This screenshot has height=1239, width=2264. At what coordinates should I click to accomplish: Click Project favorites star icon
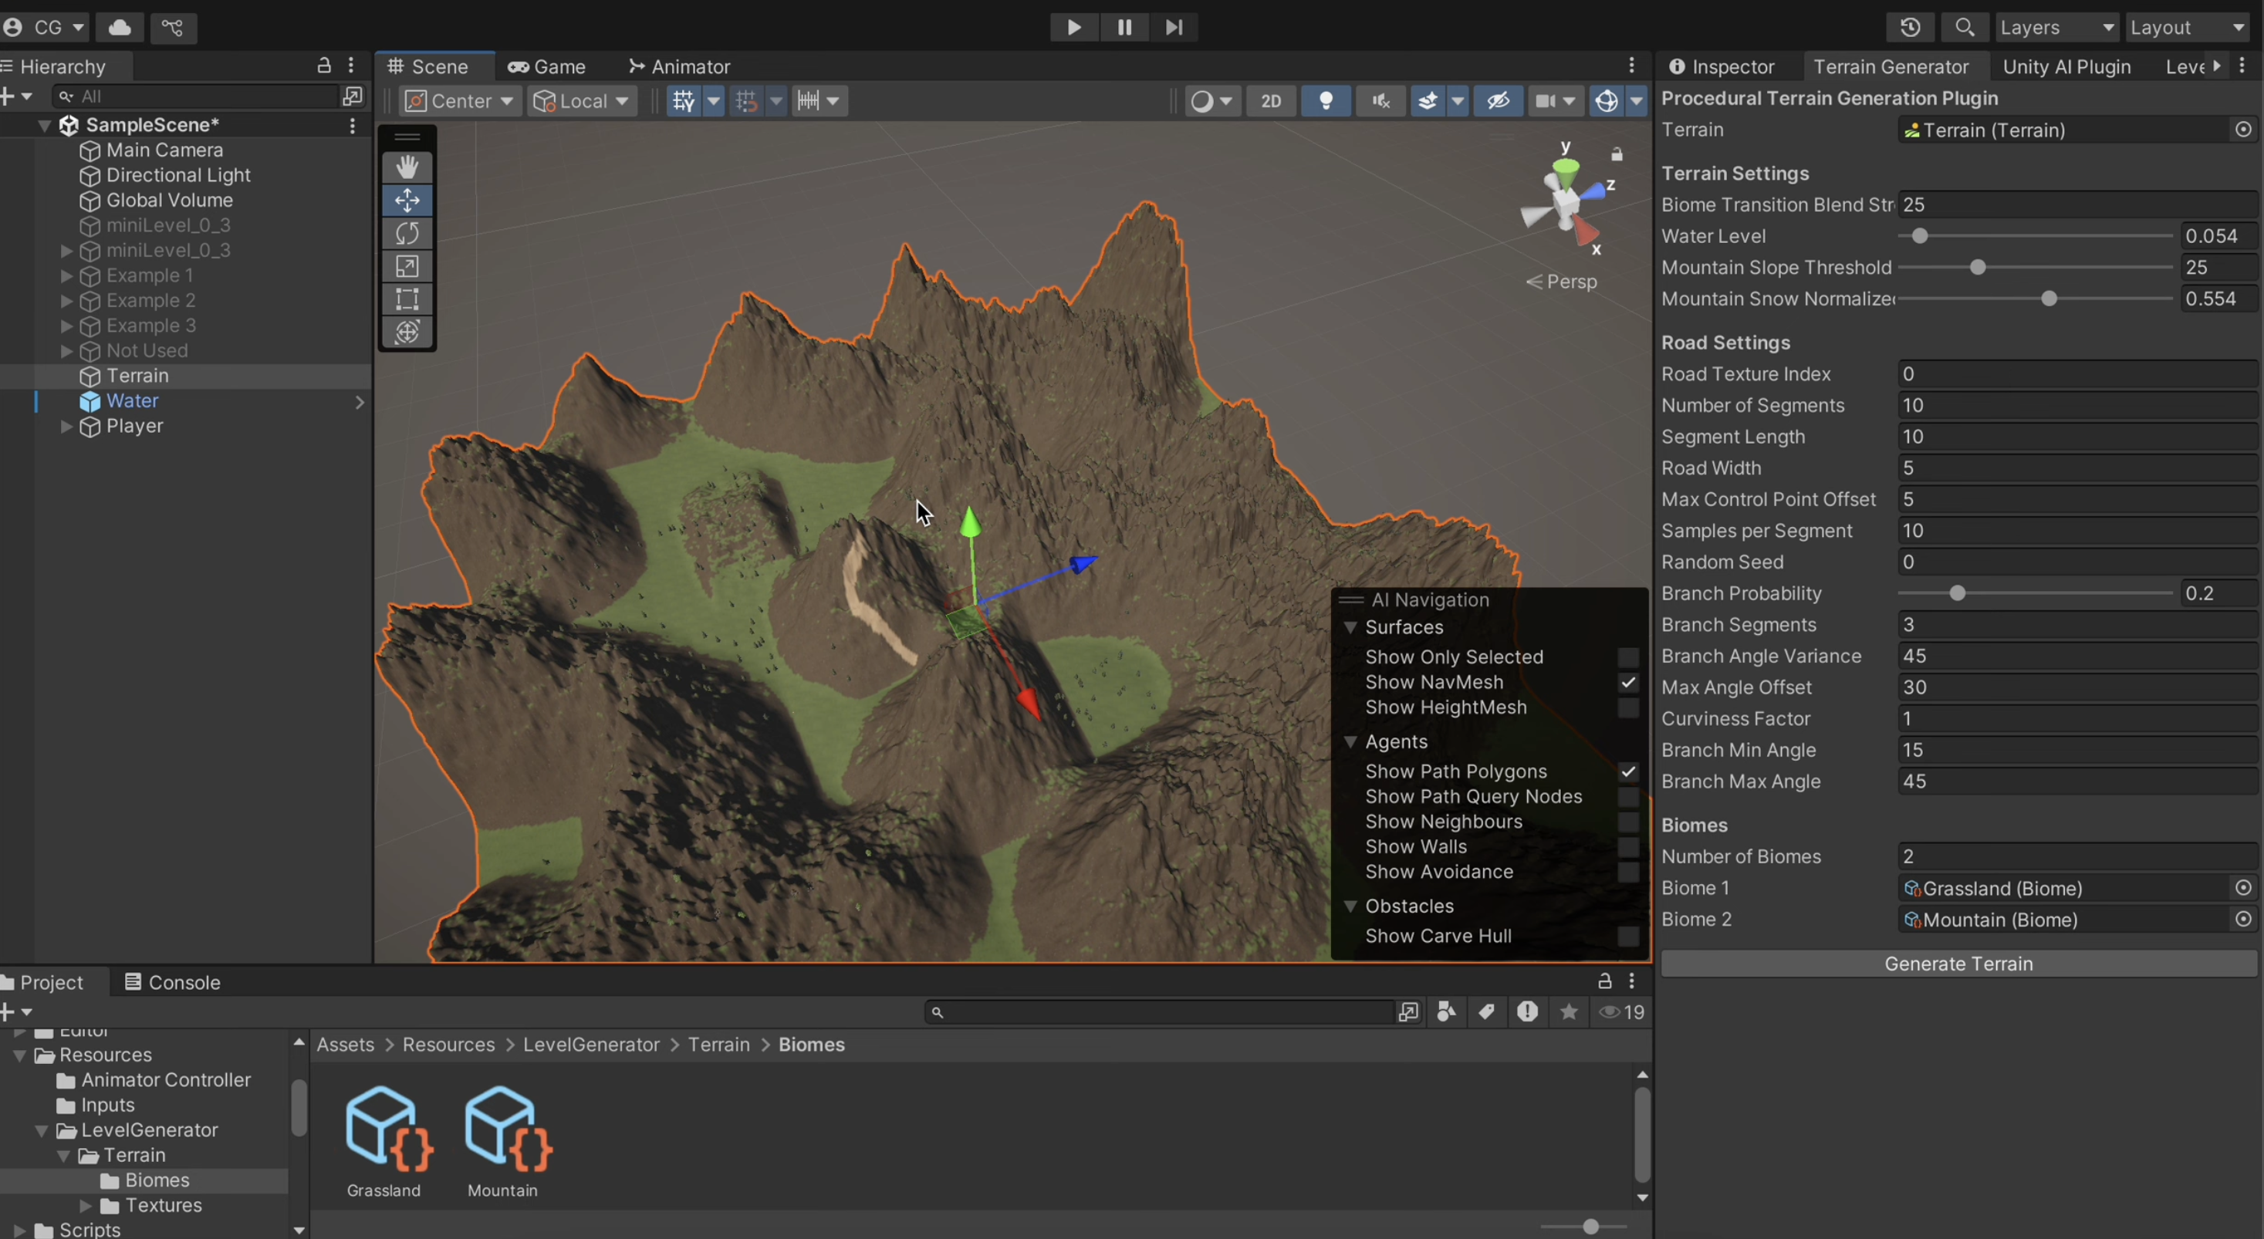tap(1568, 1012)
